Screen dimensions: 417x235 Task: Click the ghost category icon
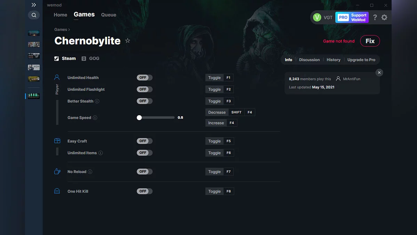pyautogui.click(x=57, y=191)
